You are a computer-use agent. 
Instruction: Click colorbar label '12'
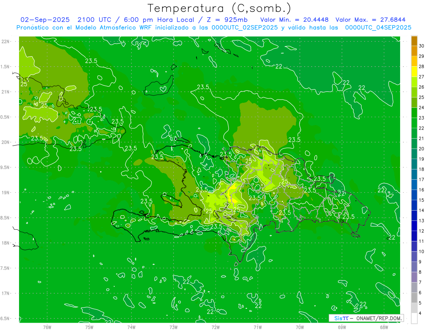pyautogui.click(x=421, y=231)
